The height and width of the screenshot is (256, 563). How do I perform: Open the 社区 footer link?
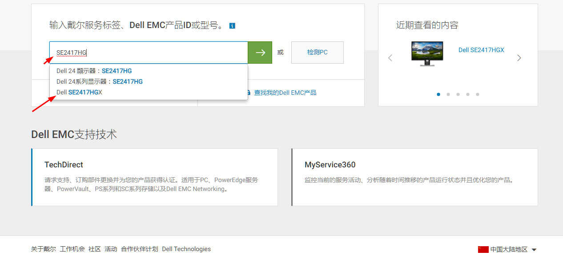coord(95,249)
